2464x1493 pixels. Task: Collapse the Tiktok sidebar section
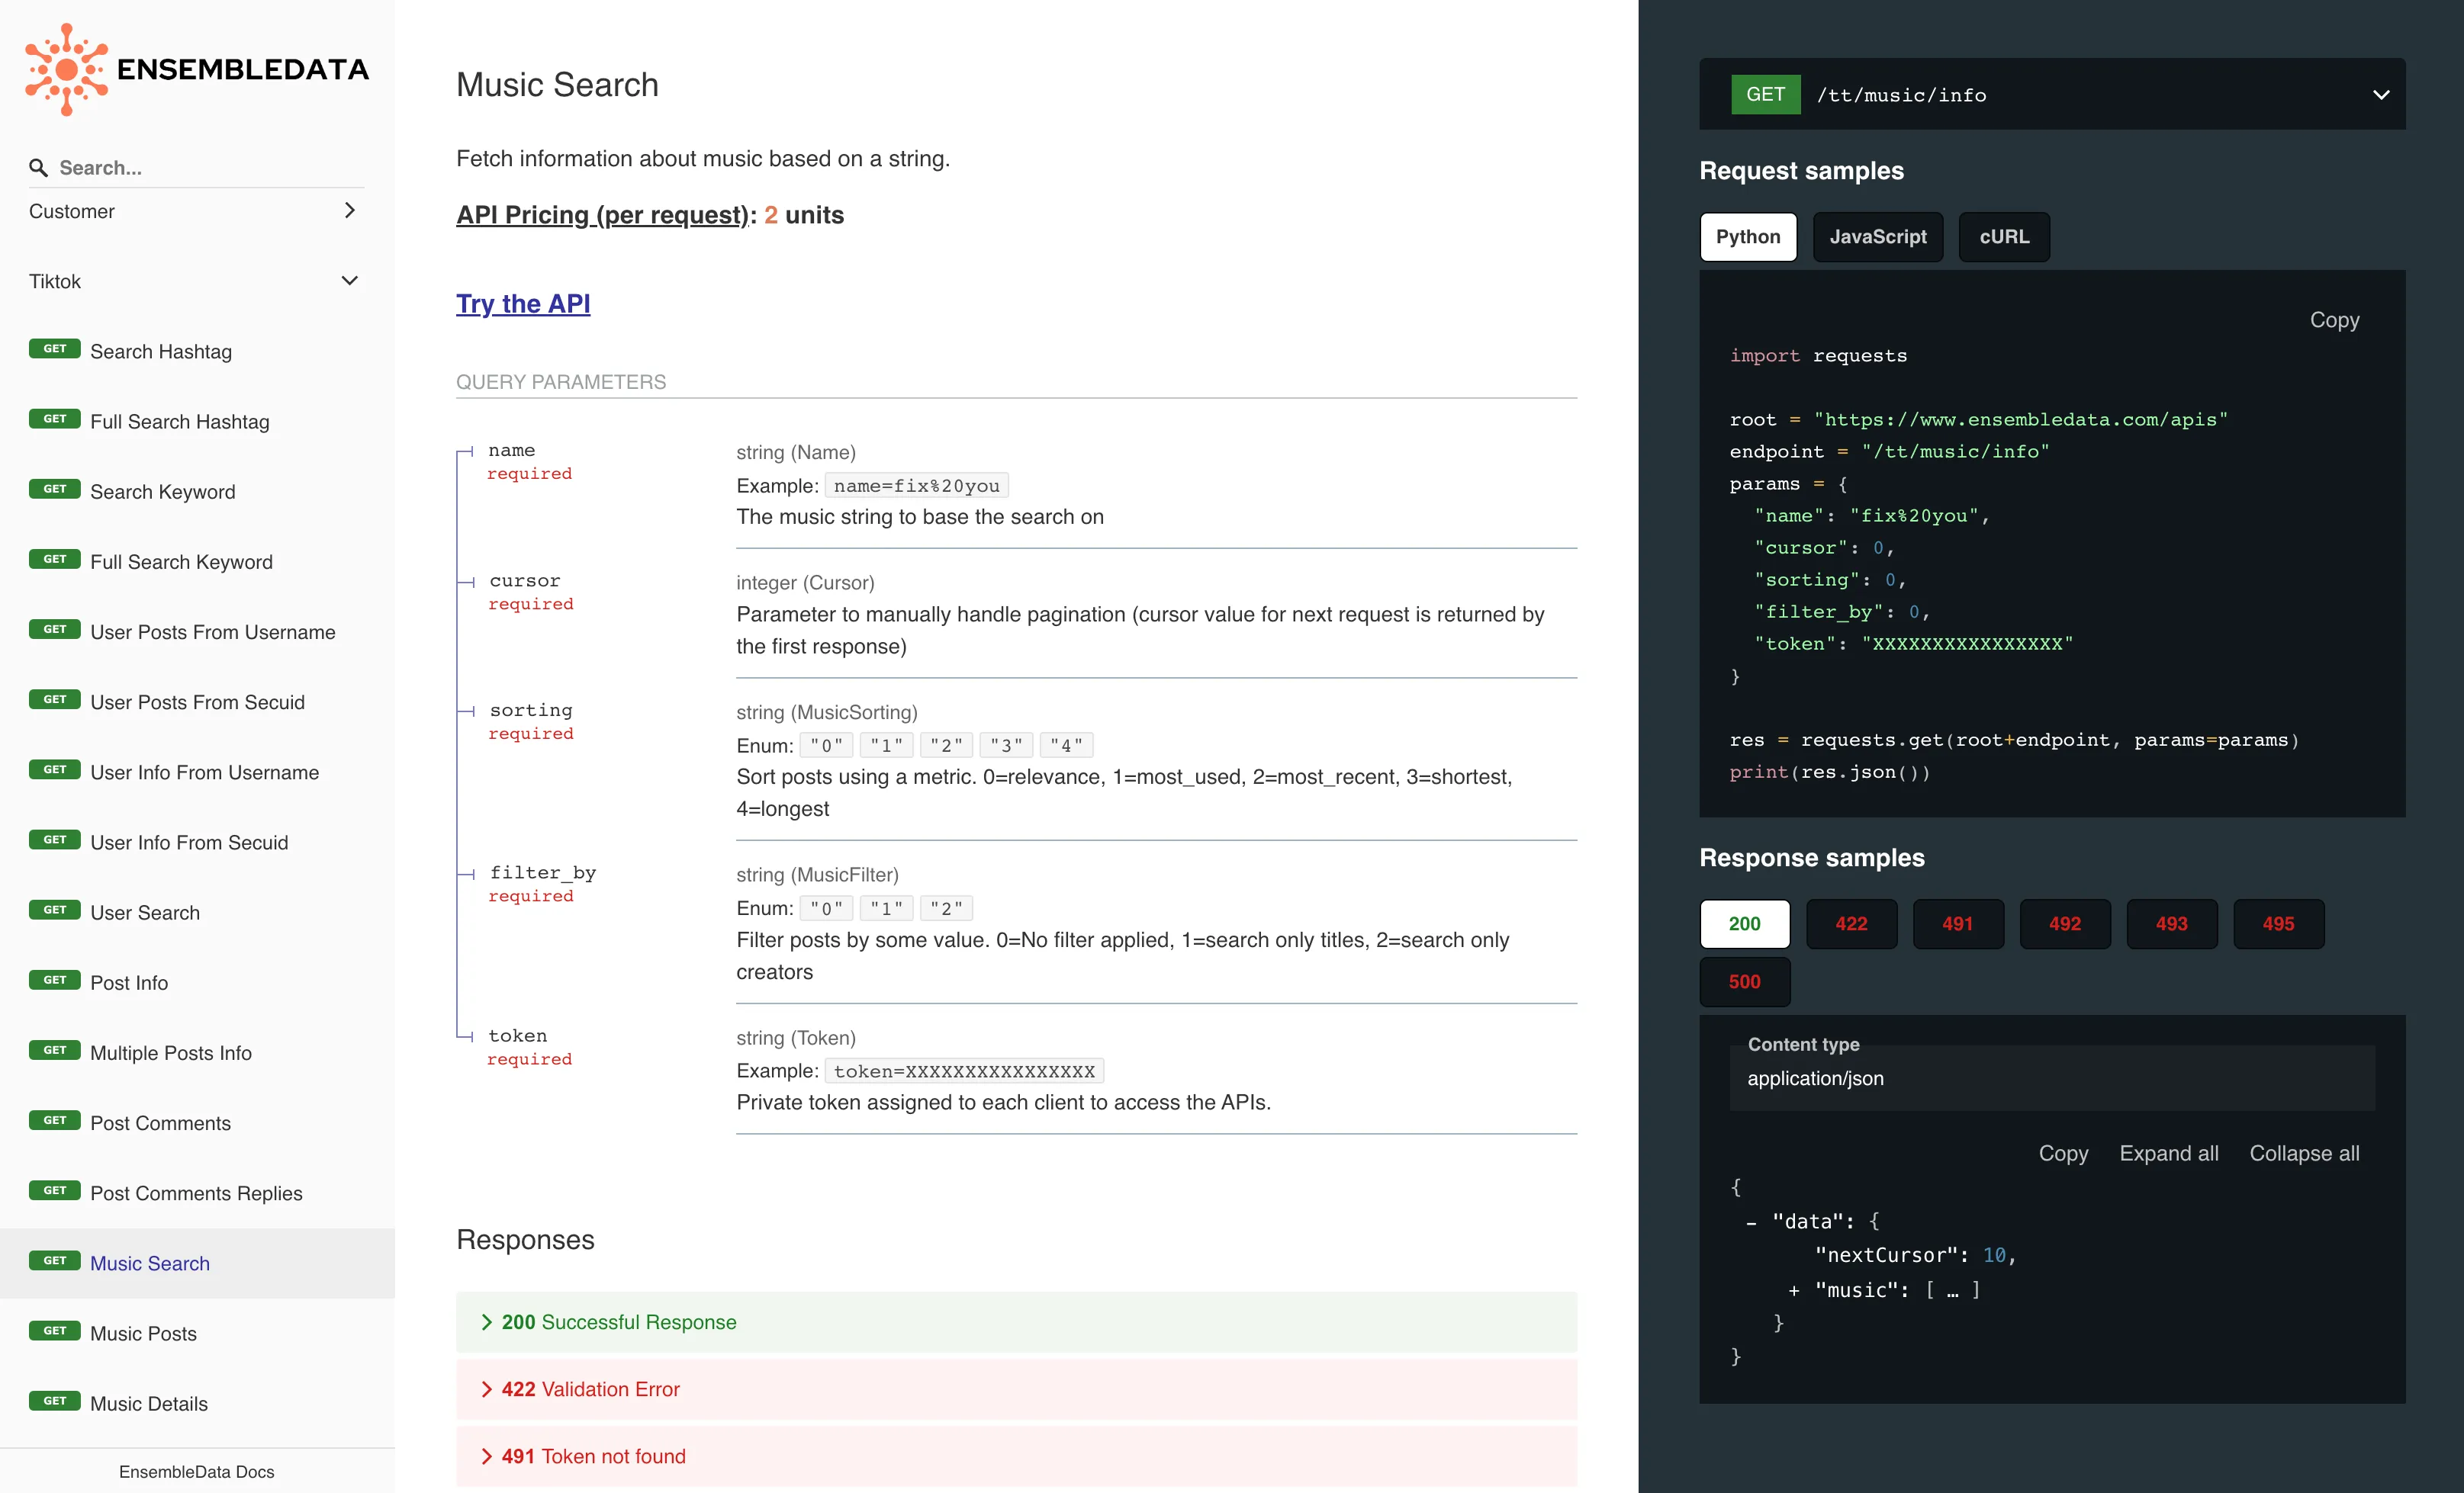tap(196, 281)
